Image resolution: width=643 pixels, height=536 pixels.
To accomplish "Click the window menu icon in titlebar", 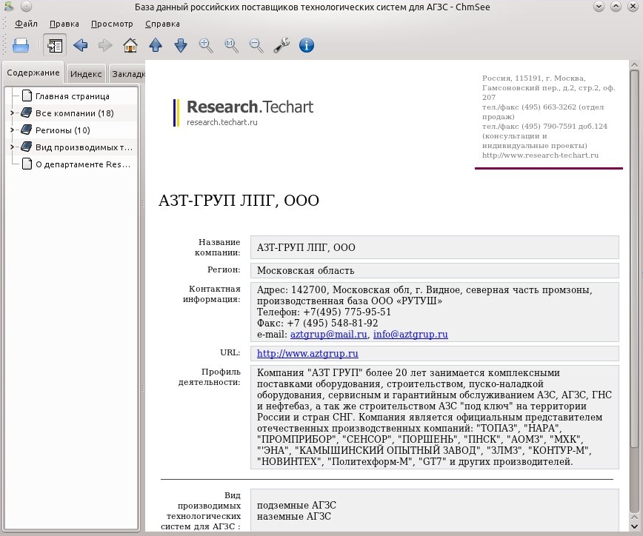I will tap(9, 7).
